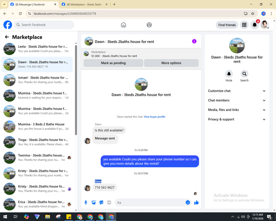The width and height of the screenshot is (276, 221).
Task: Open Mumina 3 Beds 2 Baths House chat
Action: (x=37, y=127)
